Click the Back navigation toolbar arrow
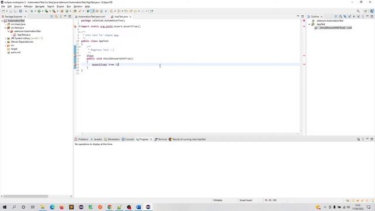 tap(135, 11)
